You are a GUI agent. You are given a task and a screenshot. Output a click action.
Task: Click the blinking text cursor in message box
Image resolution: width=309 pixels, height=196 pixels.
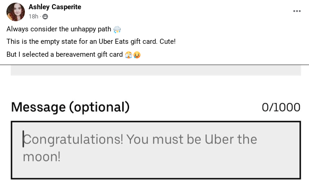tap(23, 139)
